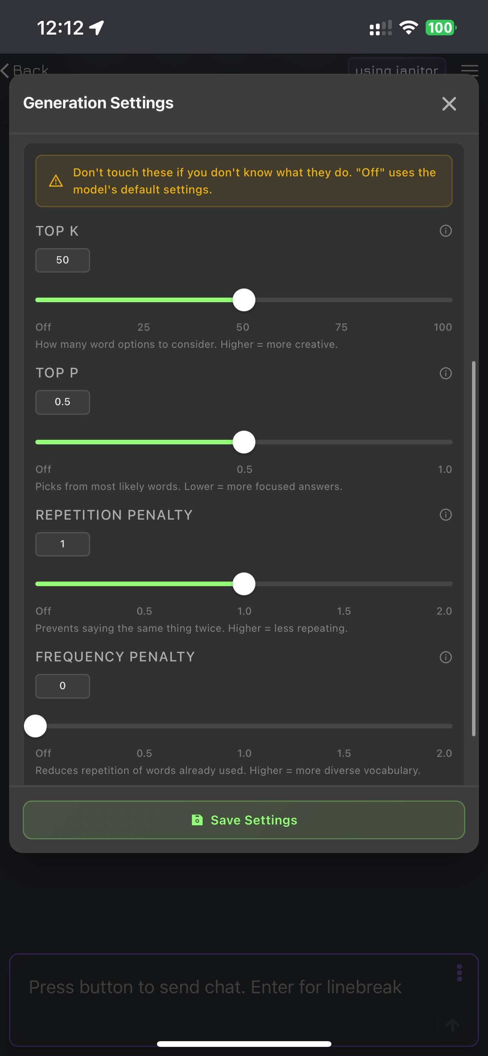
Task: Click the Top K slider handle
Action: tap(244, 300)
